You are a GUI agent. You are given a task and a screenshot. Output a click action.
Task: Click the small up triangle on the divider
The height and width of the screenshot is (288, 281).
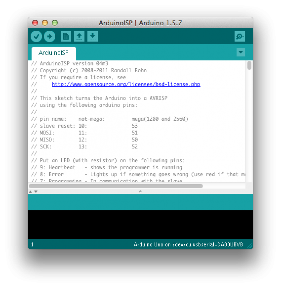(31, 192)
